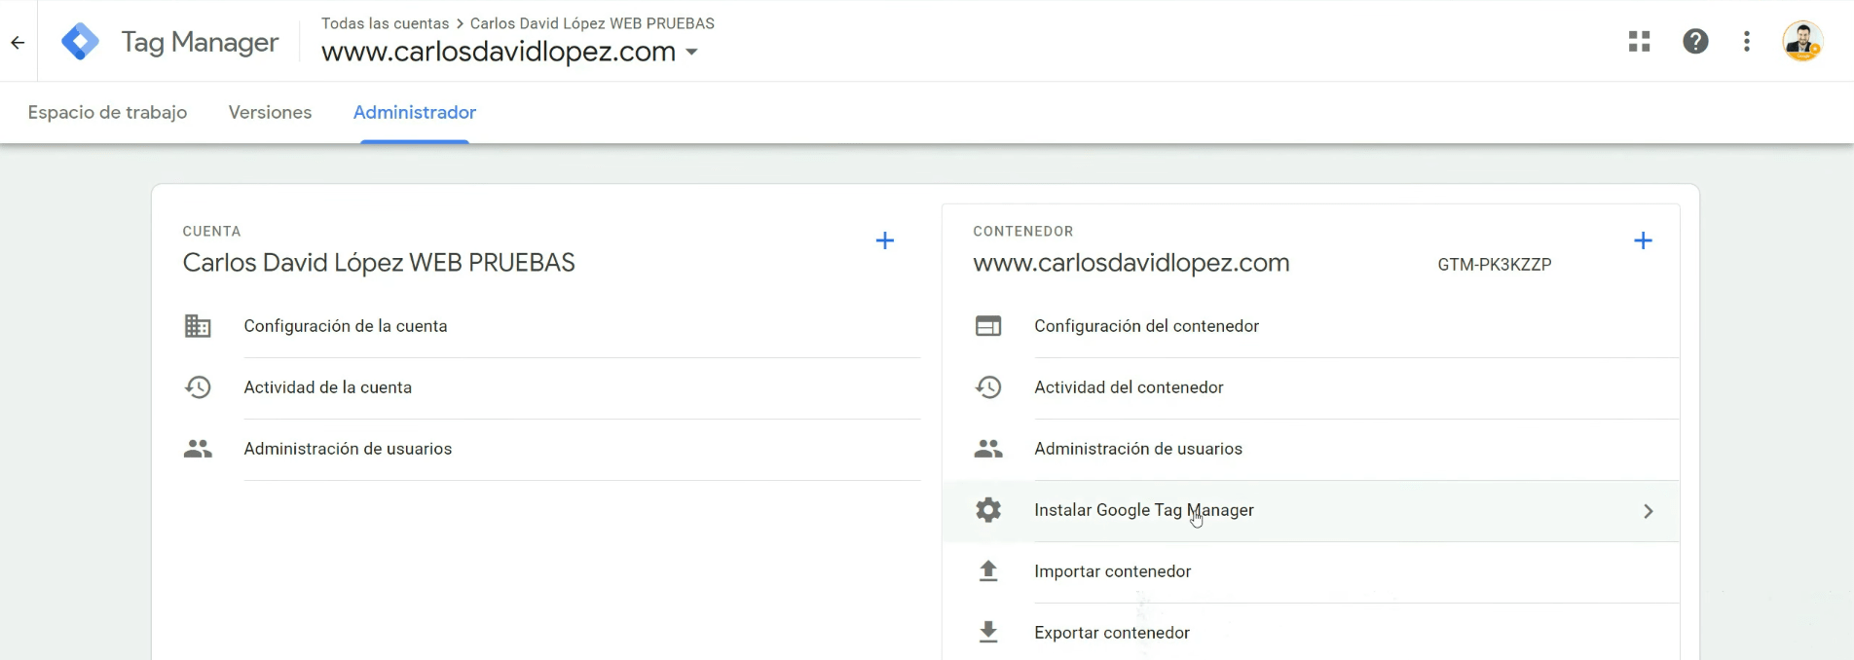Click the account name Carlos David López WEB PRUEBAS heading

pos(379,263)
